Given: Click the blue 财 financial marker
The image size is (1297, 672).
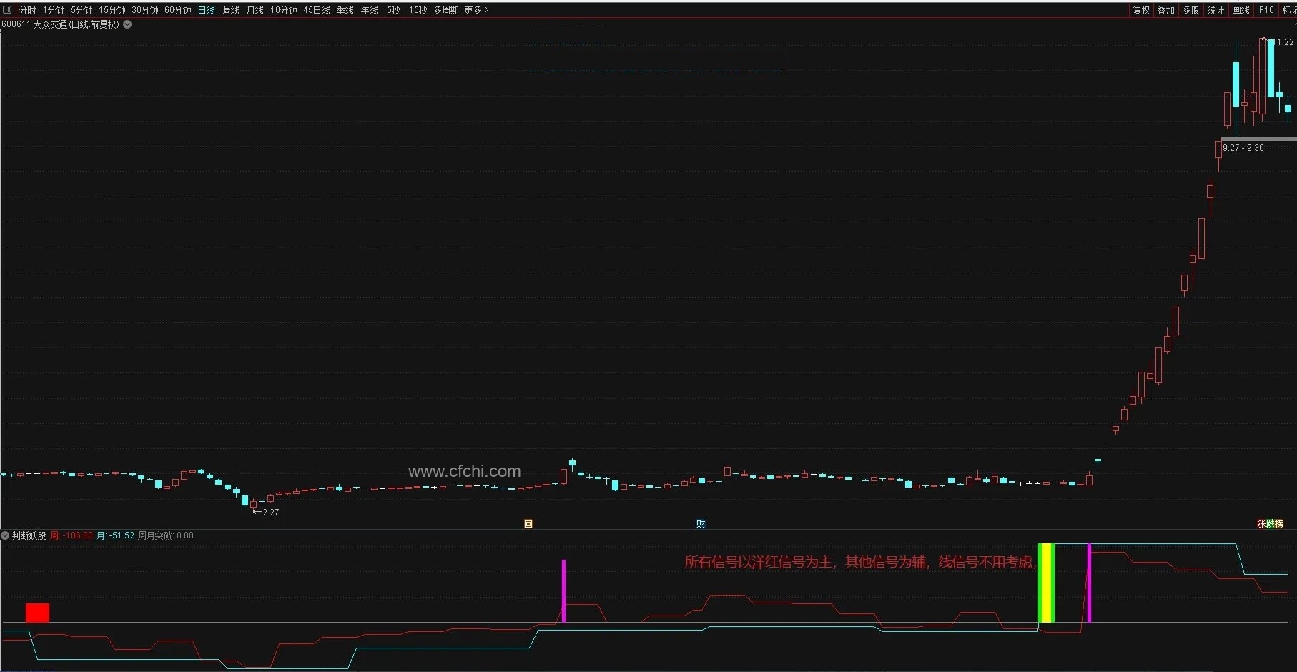Looking at the screenshot, I should tap(701, 524).
